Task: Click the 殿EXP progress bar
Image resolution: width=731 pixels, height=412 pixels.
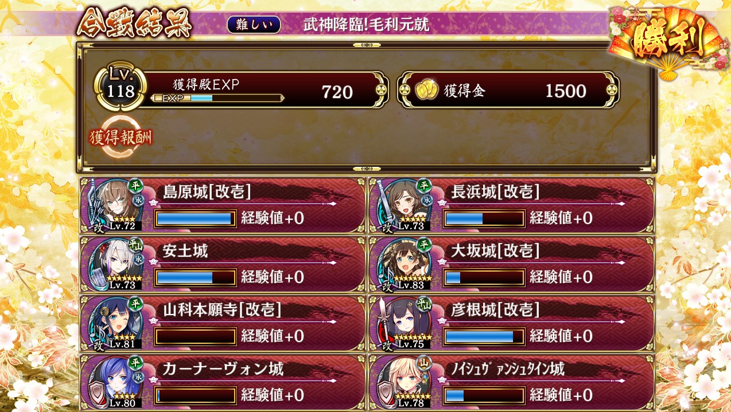Action: (x=217, y=98)
